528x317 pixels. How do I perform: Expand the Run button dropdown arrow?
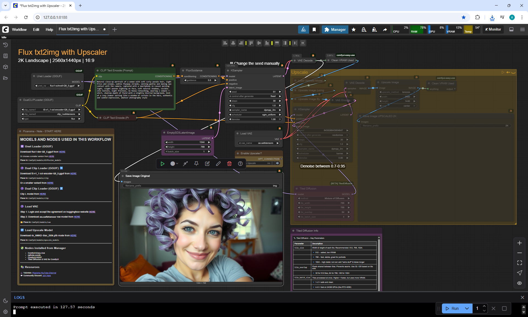pyautogui.click(x=467, y=308)
